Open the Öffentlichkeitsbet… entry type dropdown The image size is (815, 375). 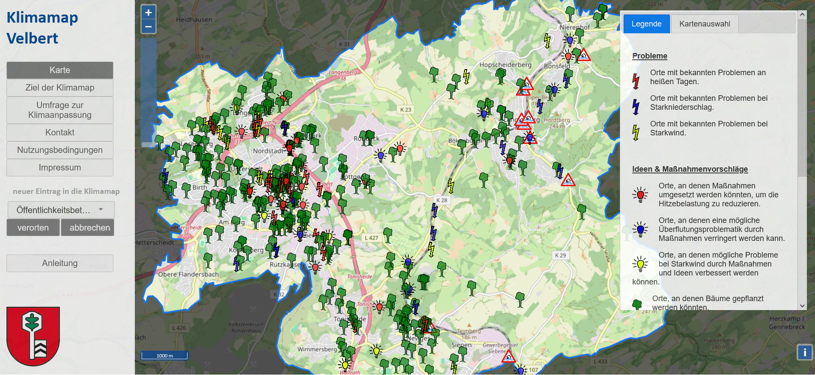click(x=61, y=210)
